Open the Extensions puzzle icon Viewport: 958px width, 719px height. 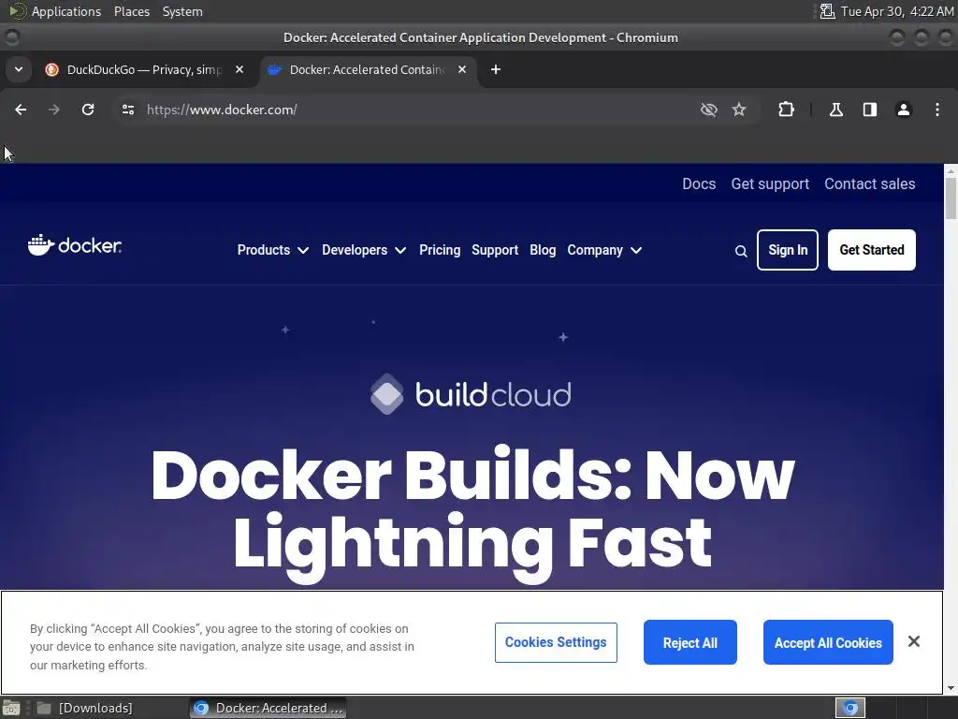[786, 110]
